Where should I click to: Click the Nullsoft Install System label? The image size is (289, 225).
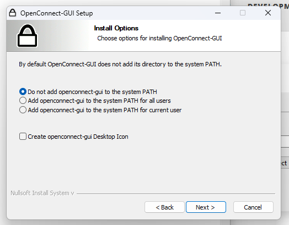tap(42, 193)
